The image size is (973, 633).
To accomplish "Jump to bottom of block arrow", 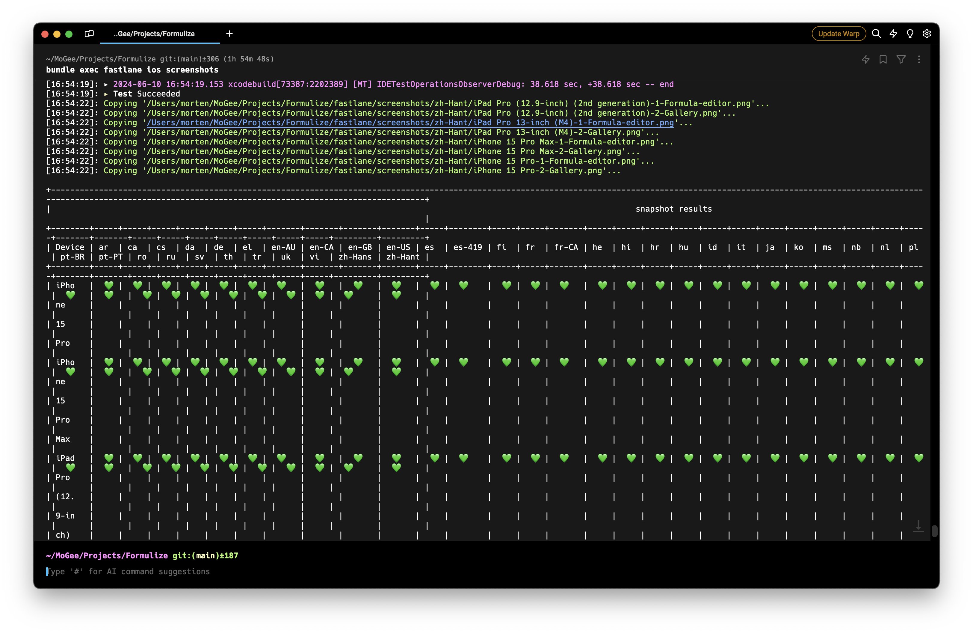I will pos(918,526).
